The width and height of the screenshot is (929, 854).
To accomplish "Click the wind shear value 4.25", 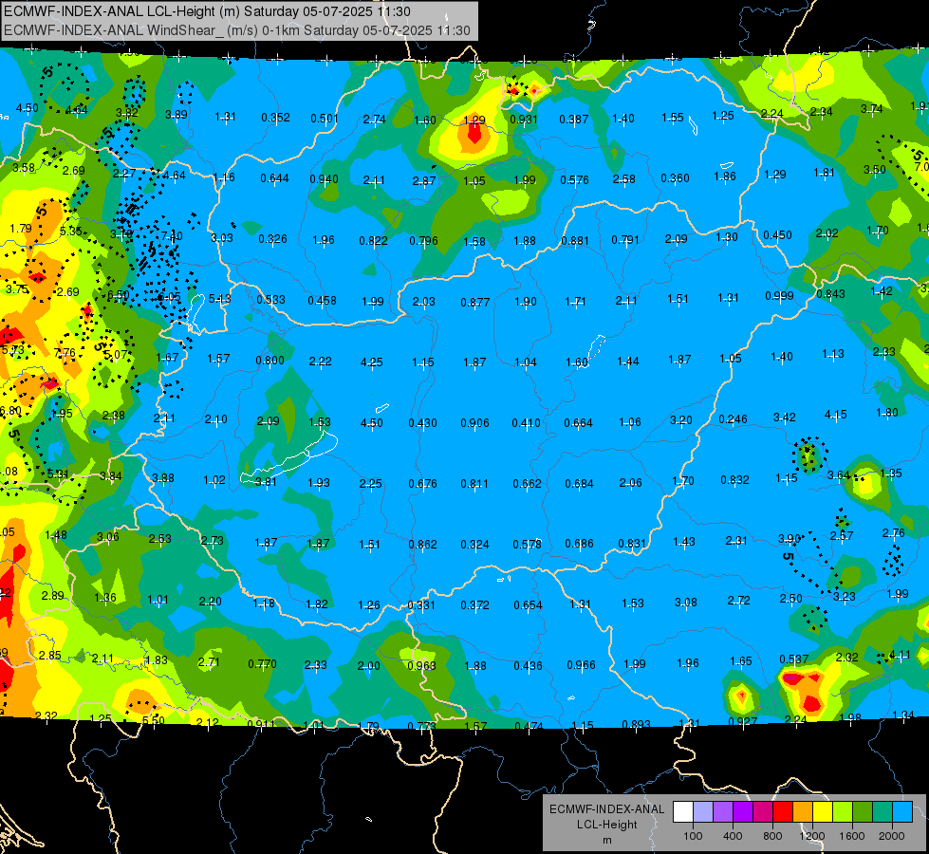I will pos(371,362).
